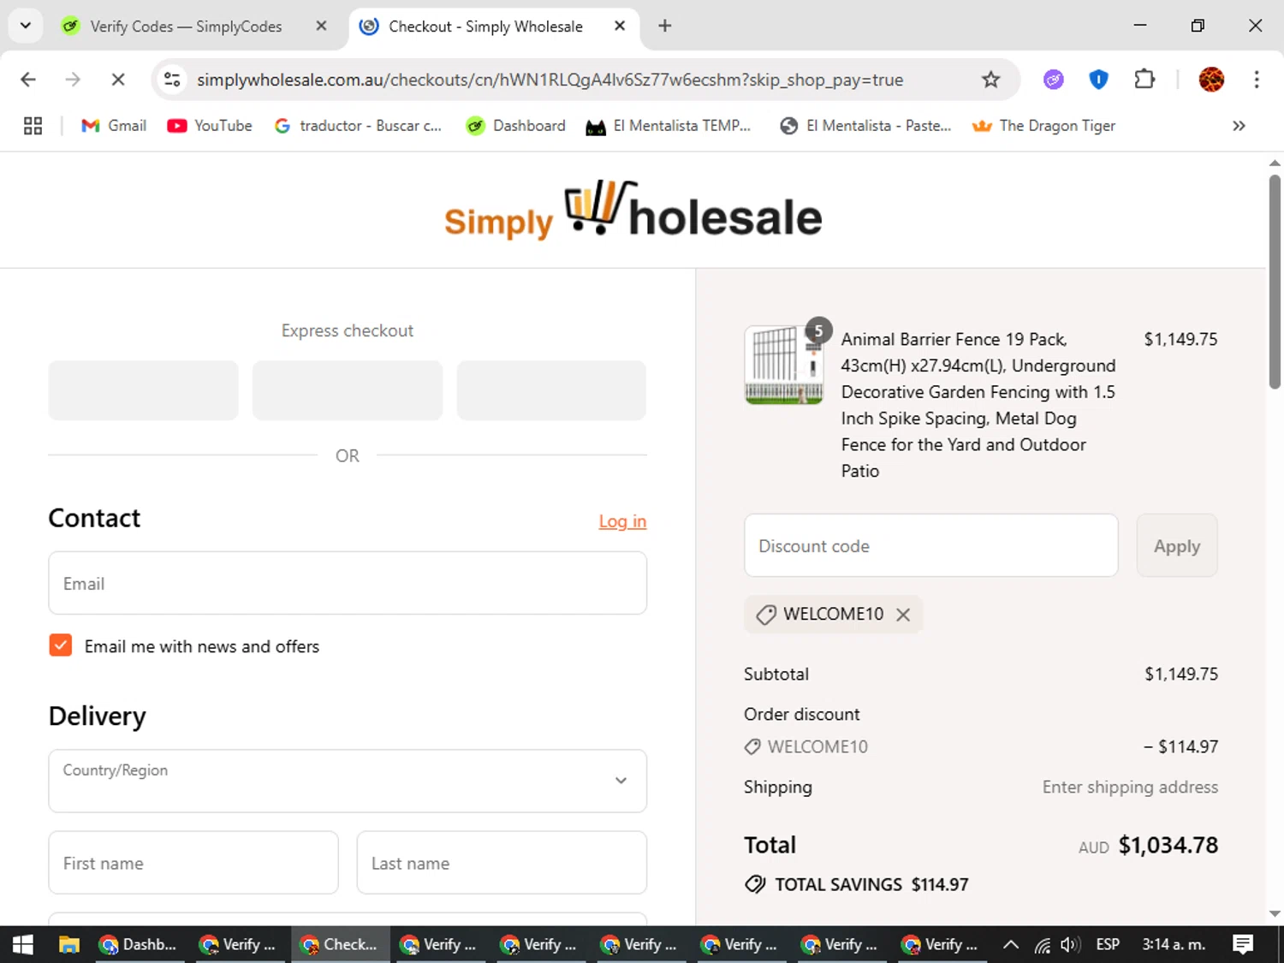
Task: Expand the Country/Region dropdown
Action: click(x=348, y=781)
